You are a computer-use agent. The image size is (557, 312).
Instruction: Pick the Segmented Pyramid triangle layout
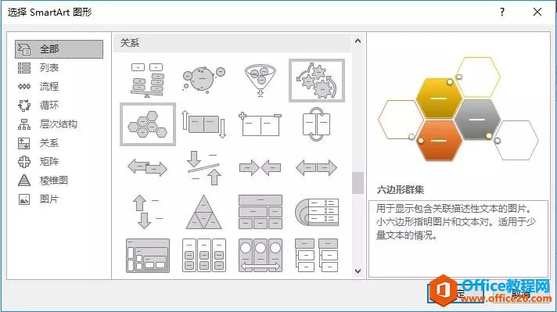[x=203, y=212]
